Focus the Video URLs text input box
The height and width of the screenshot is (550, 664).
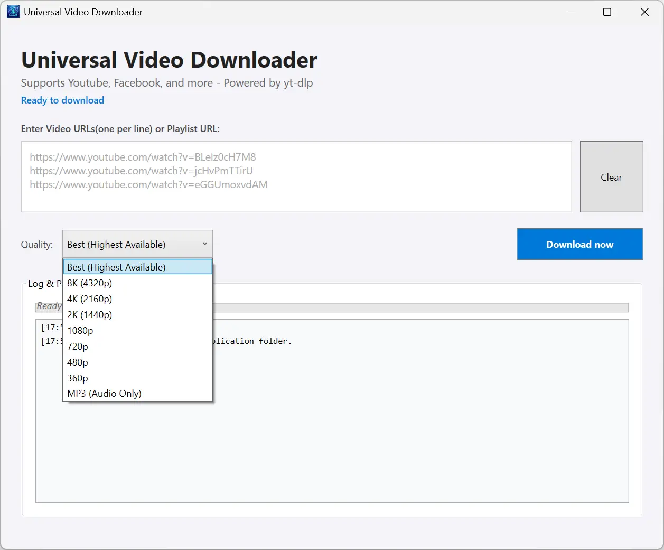pos(296,176)
